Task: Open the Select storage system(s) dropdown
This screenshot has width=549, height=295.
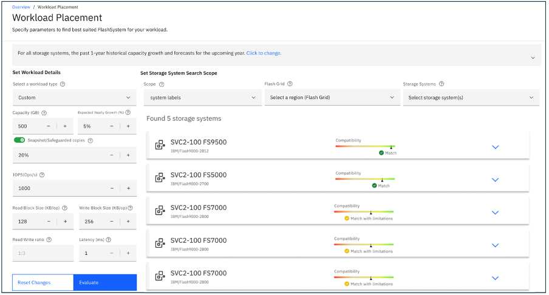Action: tap(471, 98)
